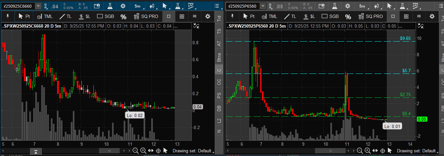The width and height of the screenshot is (444, 156).
Task: Choose the $L price level tool in left chart
Action: click(84, 16)
